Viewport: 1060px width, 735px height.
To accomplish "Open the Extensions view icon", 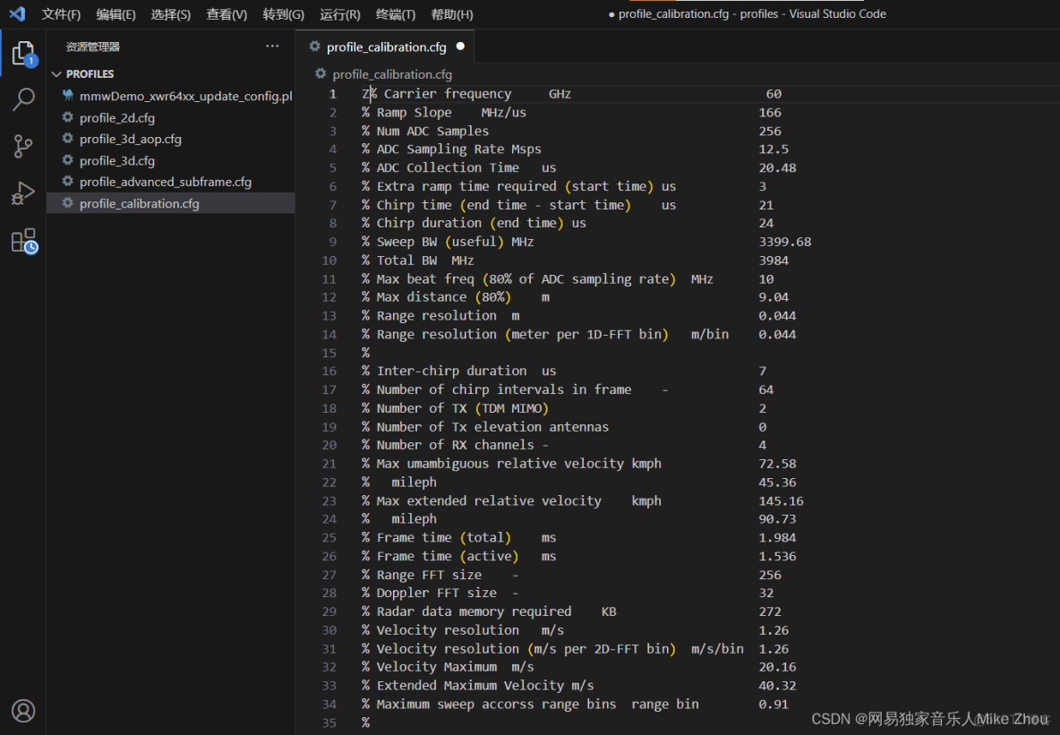I will 23,240.
